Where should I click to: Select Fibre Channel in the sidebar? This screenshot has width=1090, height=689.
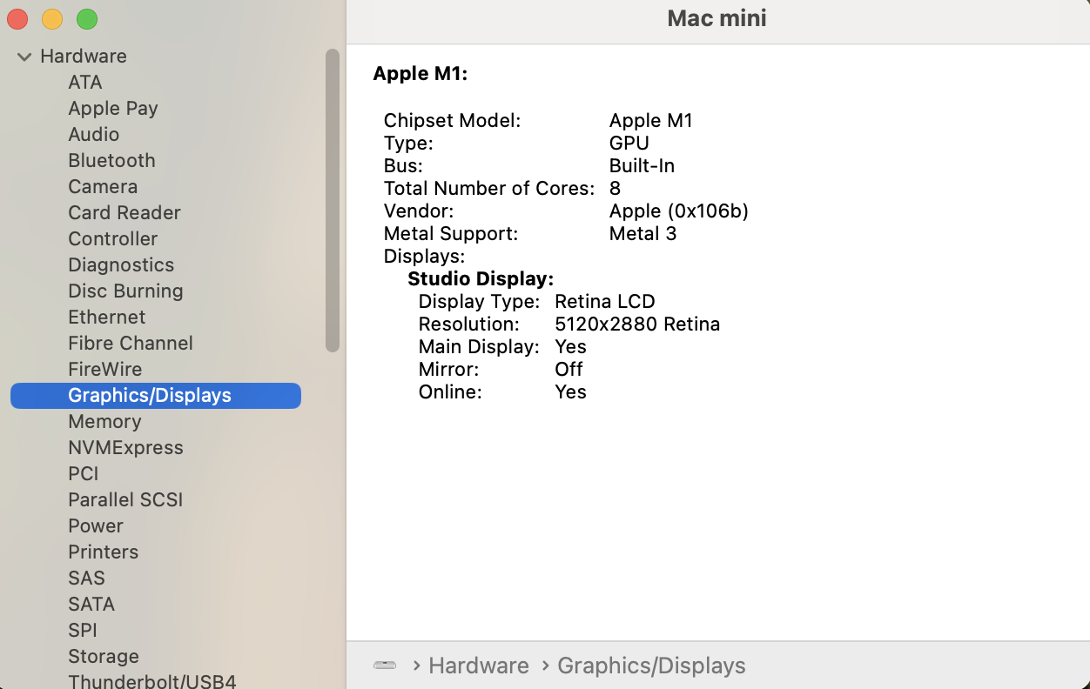point(131,343)
